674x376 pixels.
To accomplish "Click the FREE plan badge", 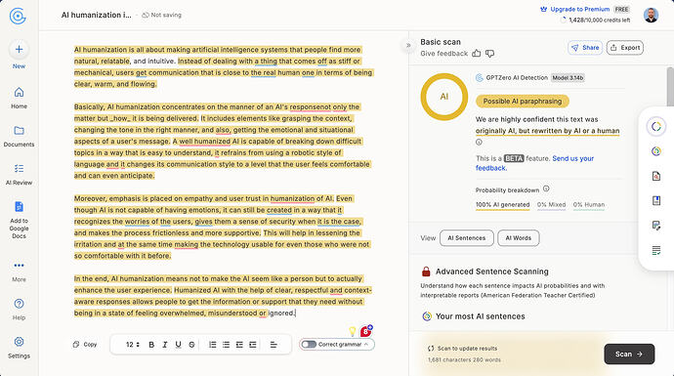I will point(621,9).
